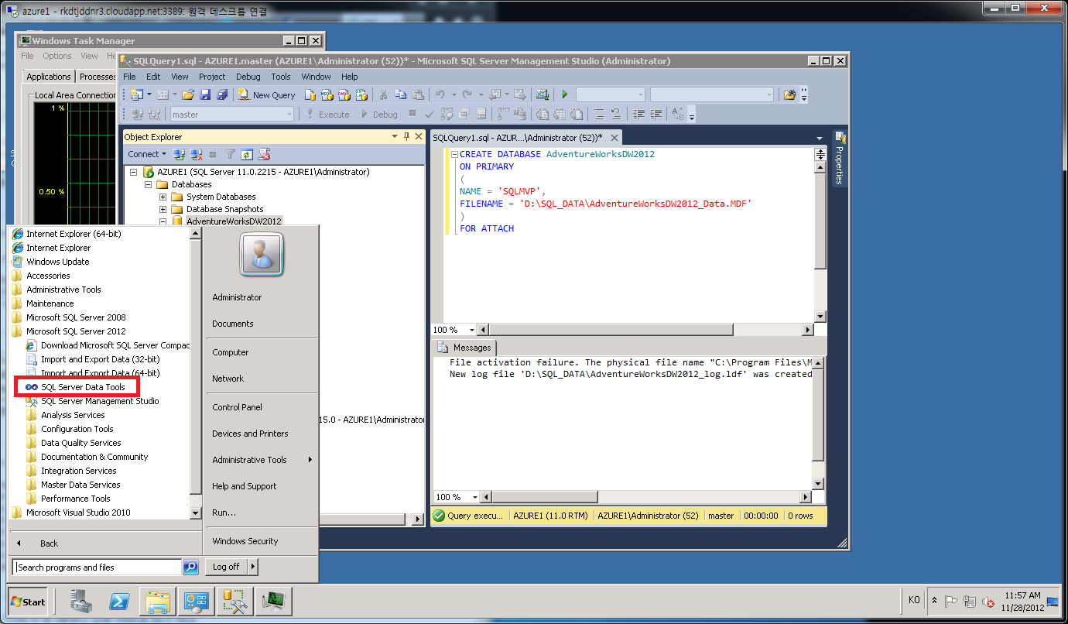1068x624 pixels.
Task: Click the volume icon in system tray
Action: point(988,602)
